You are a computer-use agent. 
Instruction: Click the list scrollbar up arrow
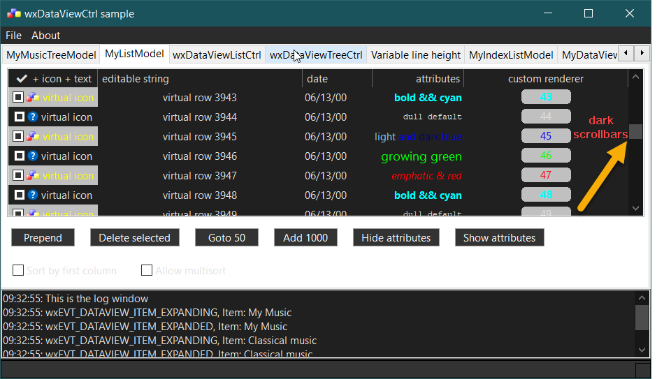click(x=635, y=77)
